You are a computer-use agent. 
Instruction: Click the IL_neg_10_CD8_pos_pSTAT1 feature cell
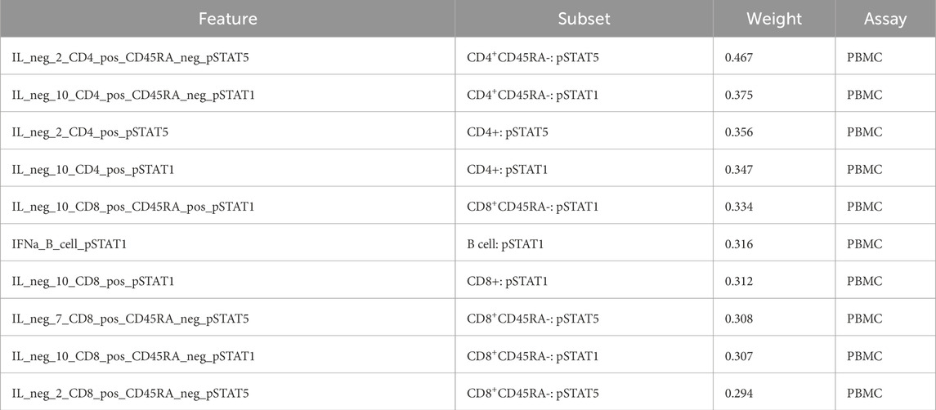pyautogui.click(x=95, y=281)
